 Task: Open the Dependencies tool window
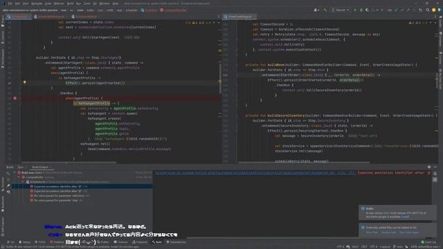177,242
